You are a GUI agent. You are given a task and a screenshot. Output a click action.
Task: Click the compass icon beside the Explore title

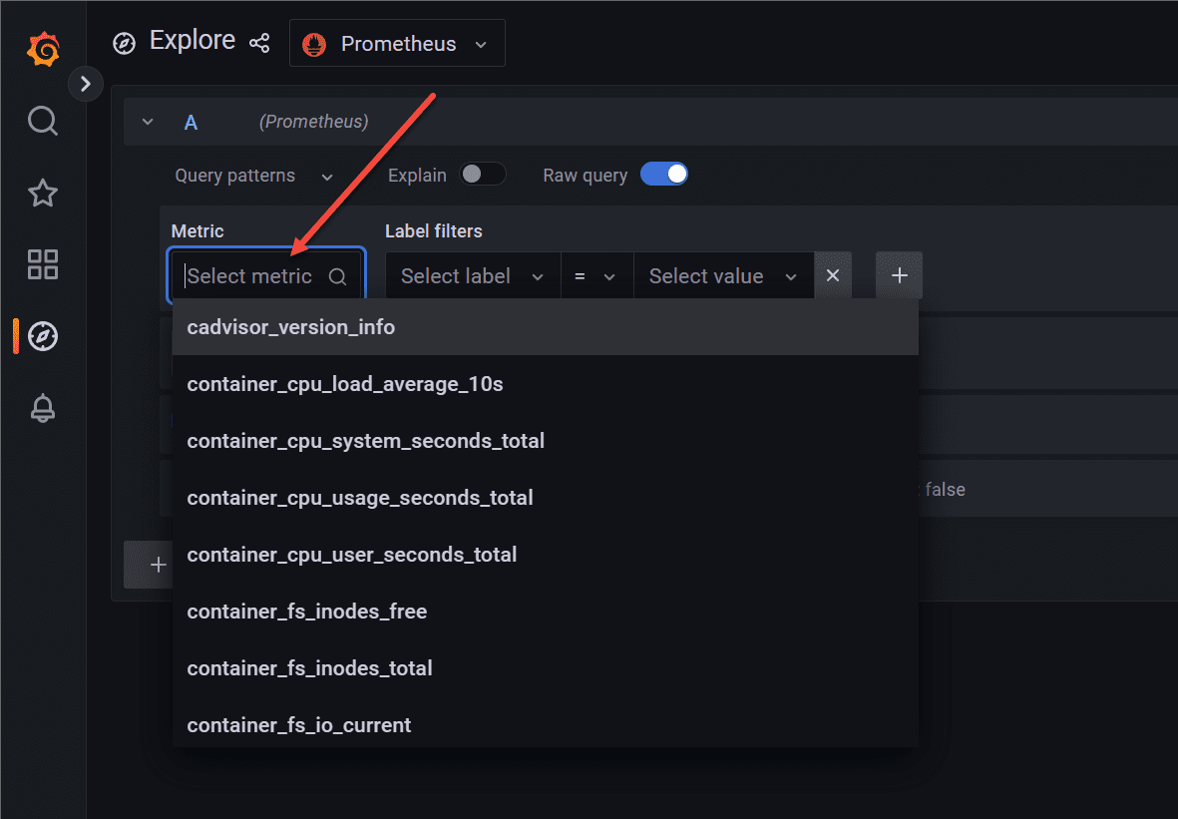(124, 44)
